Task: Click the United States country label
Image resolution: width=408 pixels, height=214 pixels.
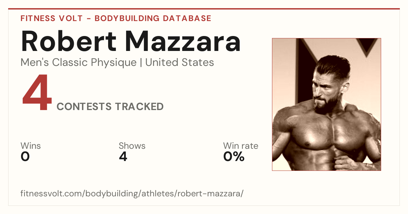Action: [x=180, y=63]
